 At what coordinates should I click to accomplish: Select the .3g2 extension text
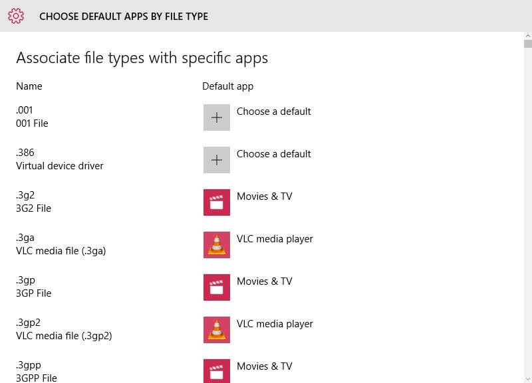25,195
